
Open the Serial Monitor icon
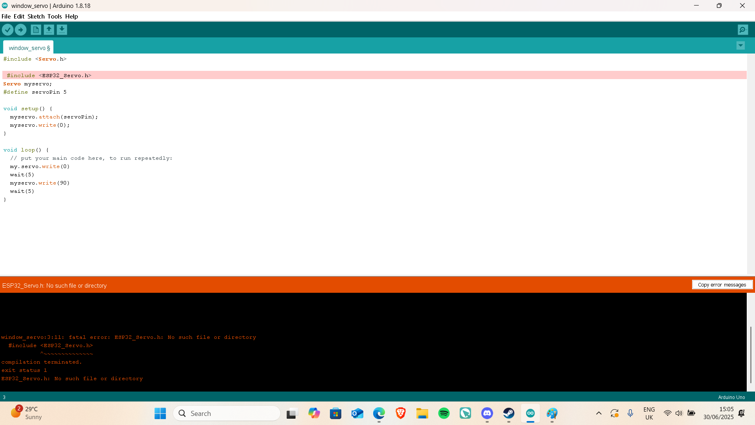[743, 30]
